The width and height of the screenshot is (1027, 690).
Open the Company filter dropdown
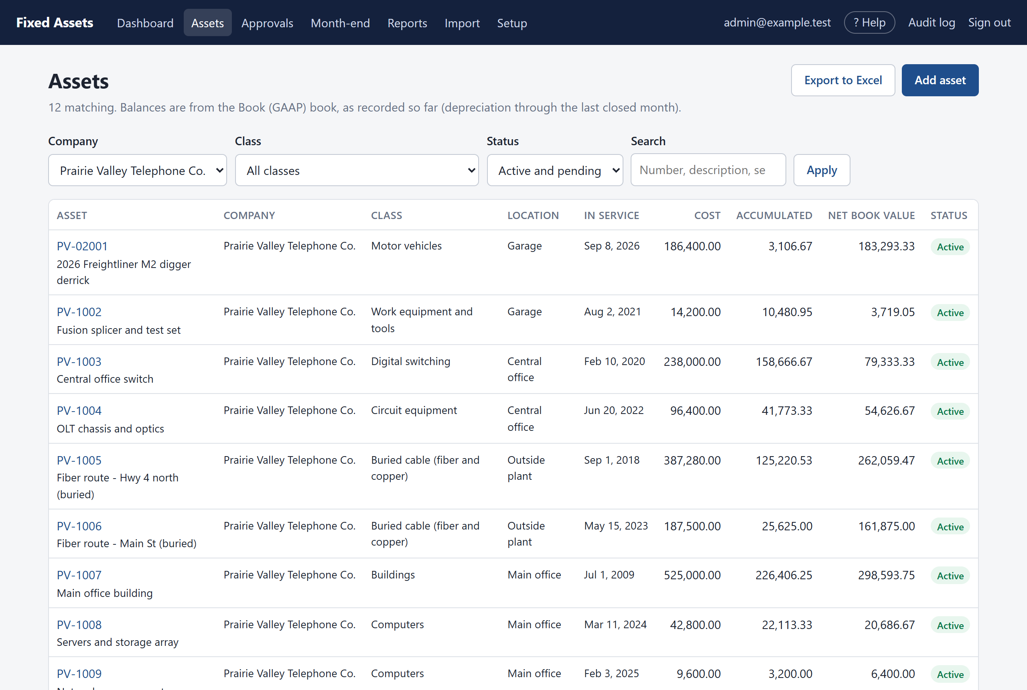coord(137,170)
